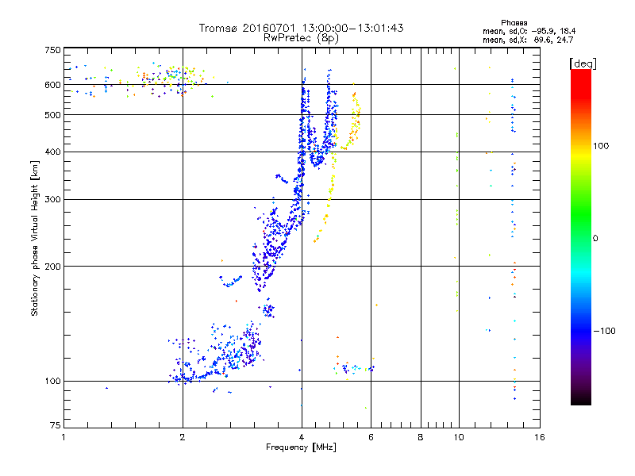Click the x-axis tick label '16'
Viewport: 635px width, 476px height.
(x=540, y=437)
